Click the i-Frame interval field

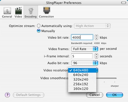coord(82,56)
